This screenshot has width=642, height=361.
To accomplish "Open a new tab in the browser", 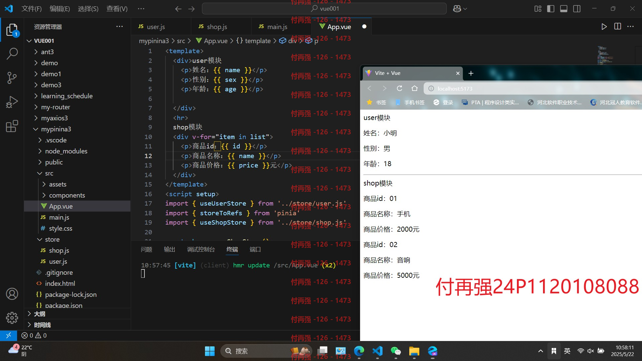I will coord(471,73).
